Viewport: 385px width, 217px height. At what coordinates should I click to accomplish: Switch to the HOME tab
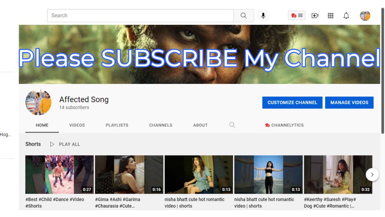(42, 125)
